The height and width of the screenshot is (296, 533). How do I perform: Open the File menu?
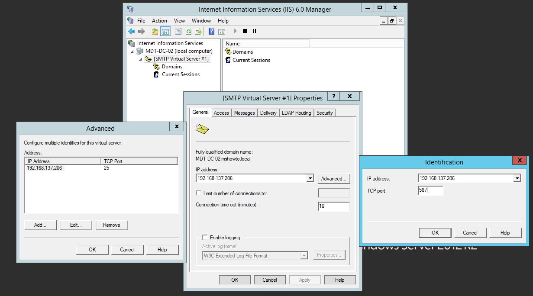(141, 20)
